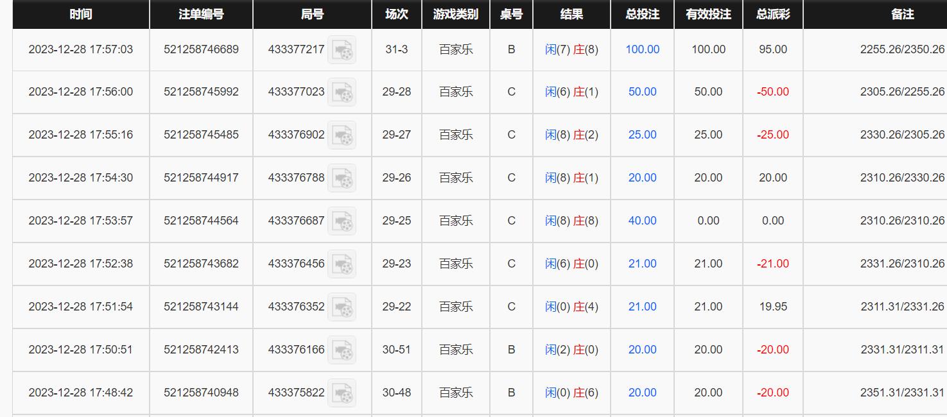Open video replay icon for round 433377217
The height and width of the screenshot is (417, 947).
pyautogui.click(x=342, y=50)
